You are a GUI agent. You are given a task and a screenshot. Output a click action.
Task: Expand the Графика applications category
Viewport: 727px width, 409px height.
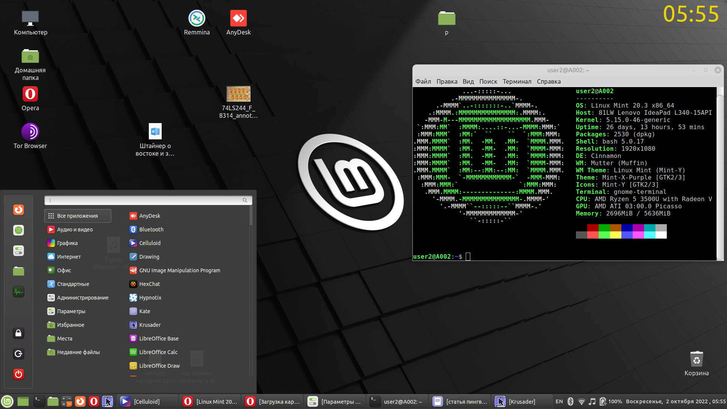pos(67,243)
